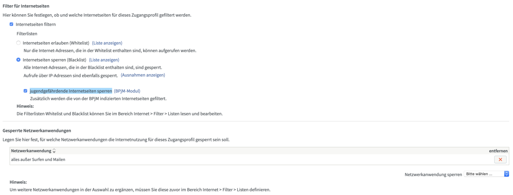Show the Blacklist via Liste anzeigen

tap(104, 60)
